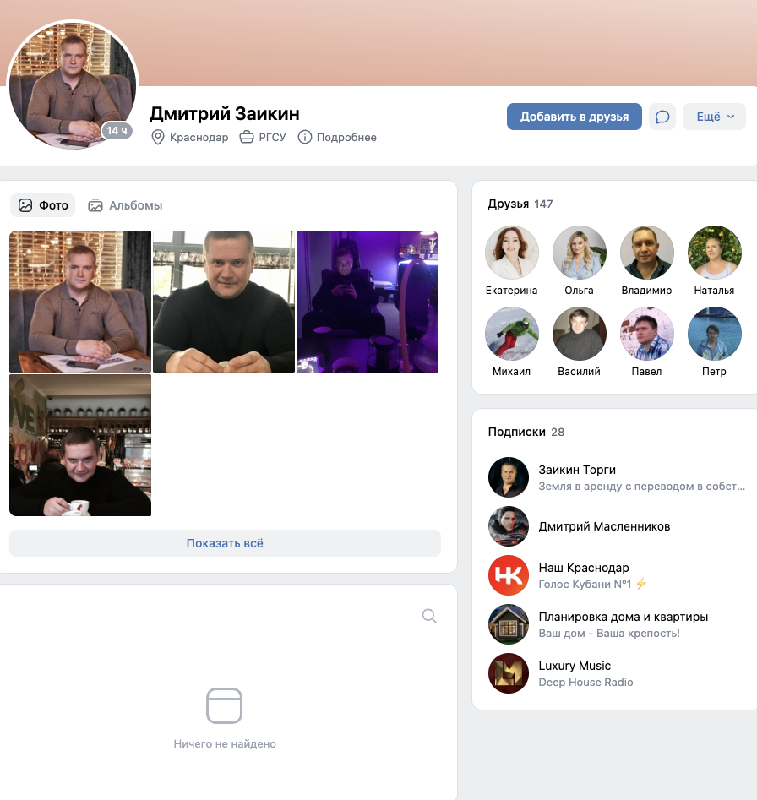Screen dimensions: 757x800
Task: Open the Luxury Music logo
Action: pyautogui.click(x=509, y=673)
